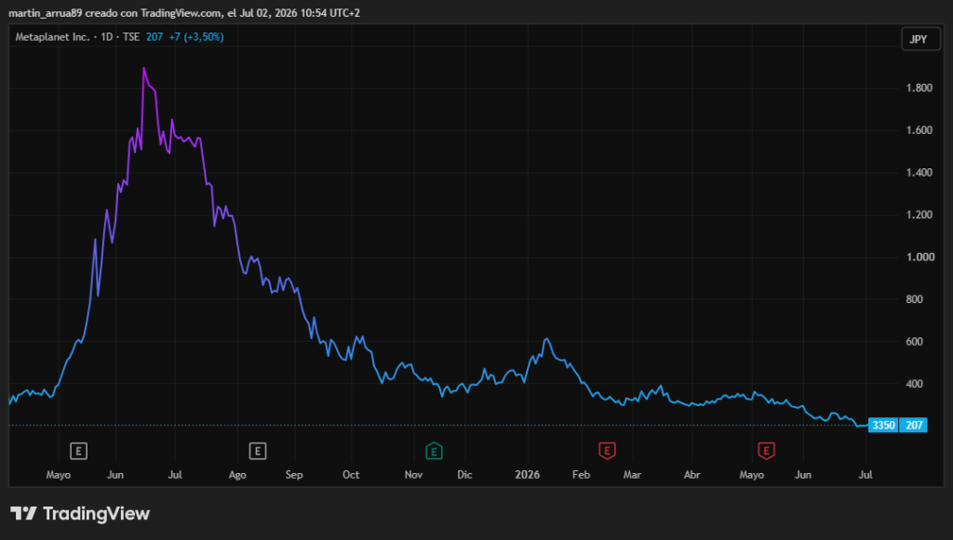Click the +7 (+3,50%) change value

pos(196,37)
